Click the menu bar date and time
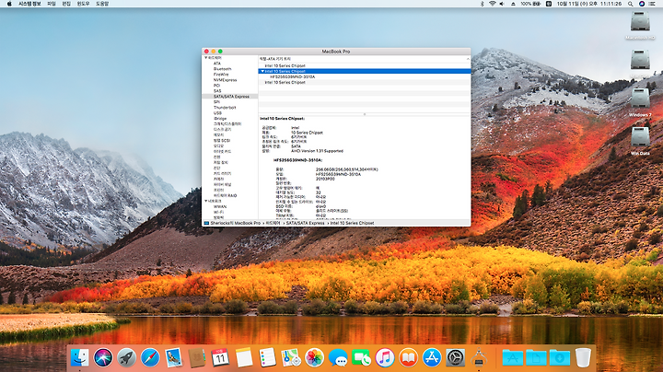The image size is (663, 372). click(x=589, y=4)
